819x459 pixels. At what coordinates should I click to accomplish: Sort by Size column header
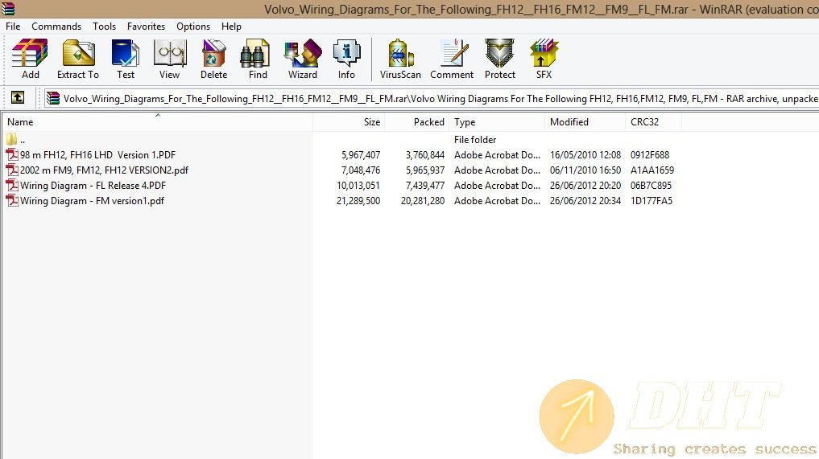[x=349, y=122]
